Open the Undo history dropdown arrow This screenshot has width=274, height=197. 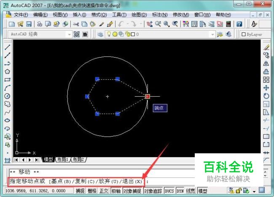128,24
